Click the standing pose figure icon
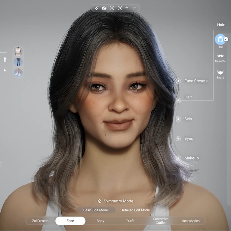This screenshot has width=231, height=231. (5, 59)
